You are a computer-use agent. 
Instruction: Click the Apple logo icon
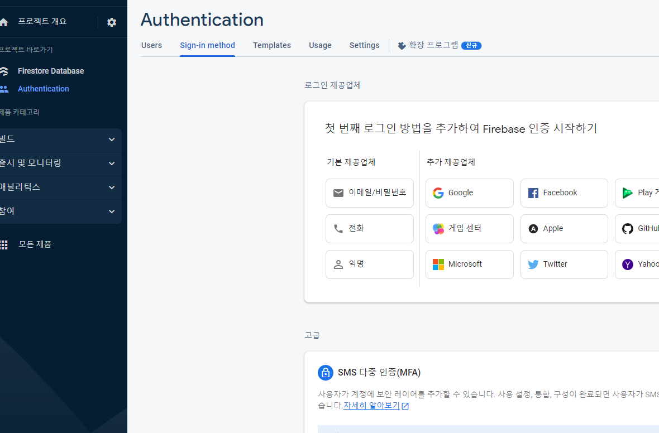533,228
